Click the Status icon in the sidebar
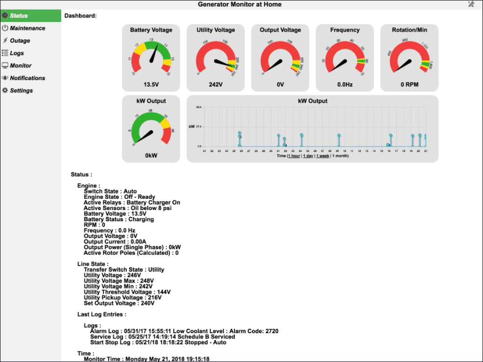The width and height of the screenshot is (483, 362). [5, 15]
